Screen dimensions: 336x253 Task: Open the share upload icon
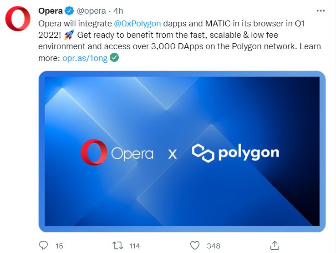tap(275, 245)
